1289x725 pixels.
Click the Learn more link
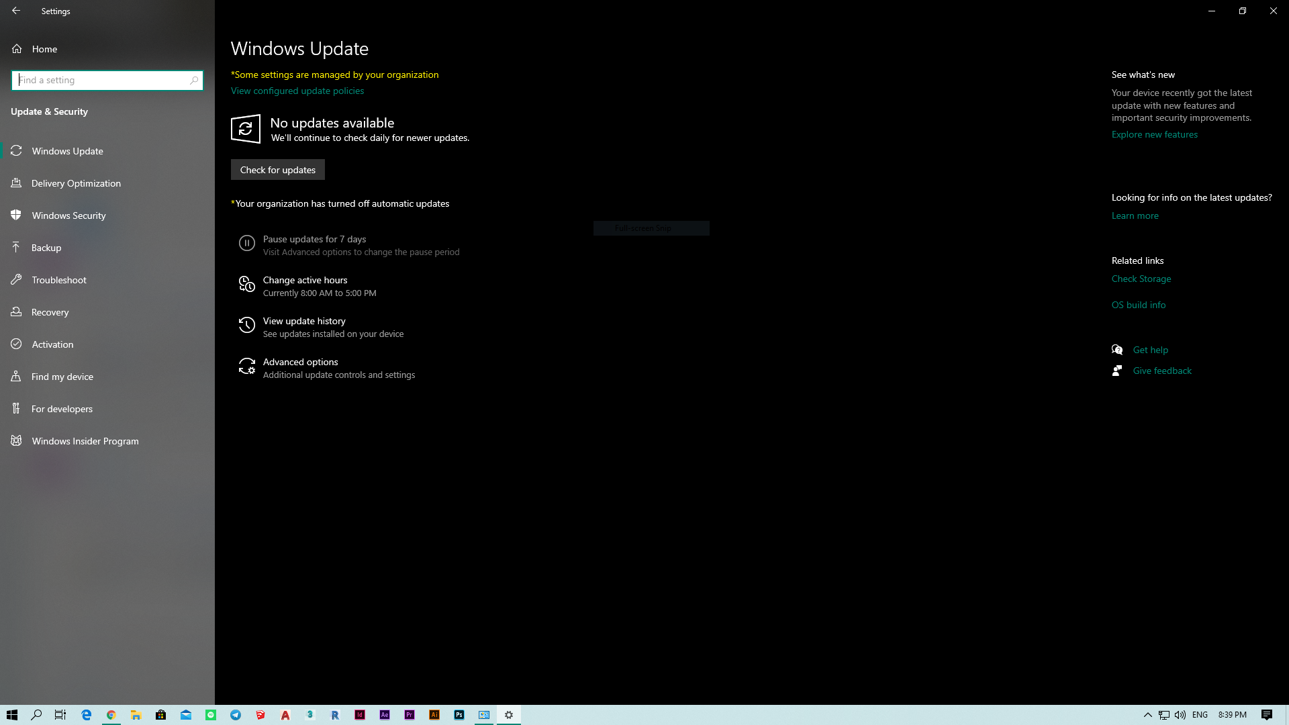[x=1135, y=215]
